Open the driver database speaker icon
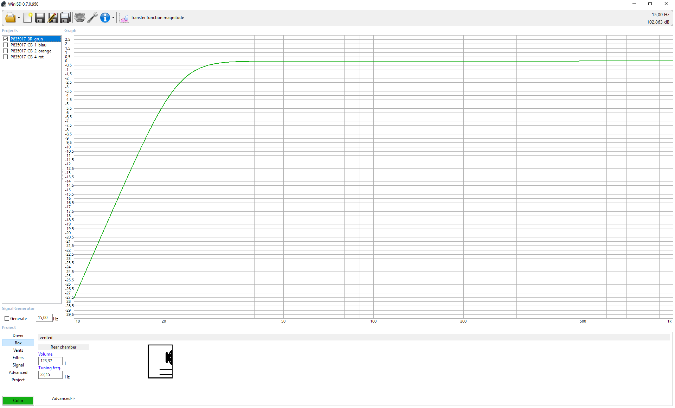This screenshot has height=408, width=675. click(x=80, y=18)
